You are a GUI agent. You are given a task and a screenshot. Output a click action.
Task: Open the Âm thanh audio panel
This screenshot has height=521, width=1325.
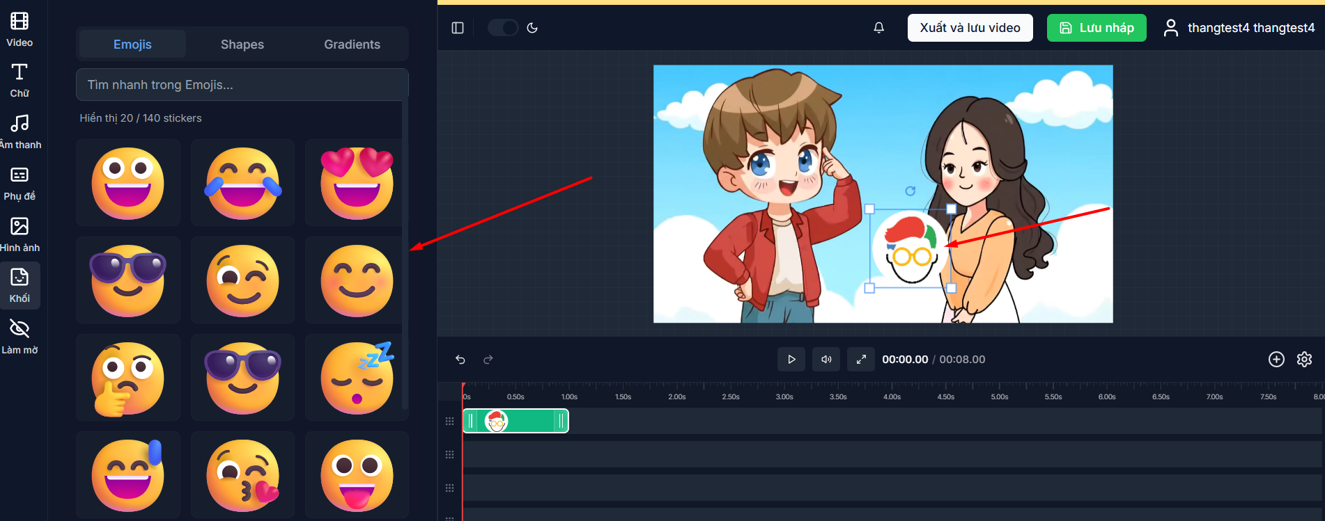(20, 132)
